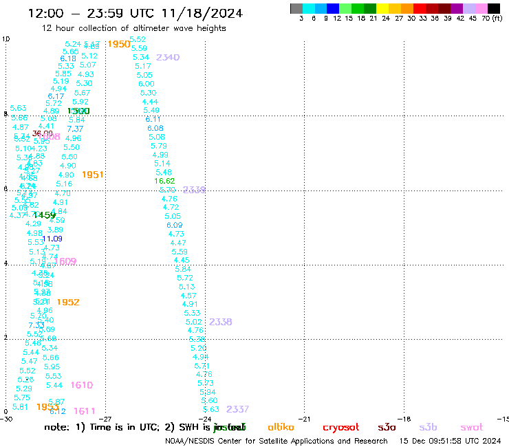Viewport: 509px width, 447px height.
Task: Click the wave height value '5.02'
Action: tap(193, 322)
